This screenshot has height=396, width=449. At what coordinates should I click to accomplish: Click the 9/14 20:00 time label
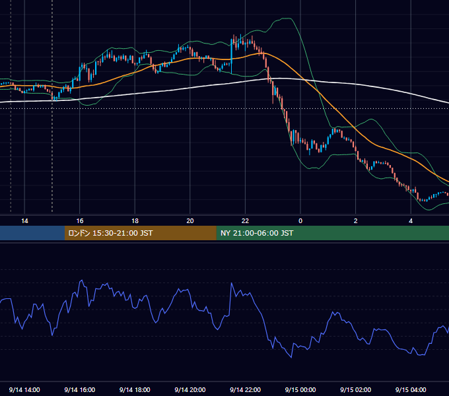point(190,389)
